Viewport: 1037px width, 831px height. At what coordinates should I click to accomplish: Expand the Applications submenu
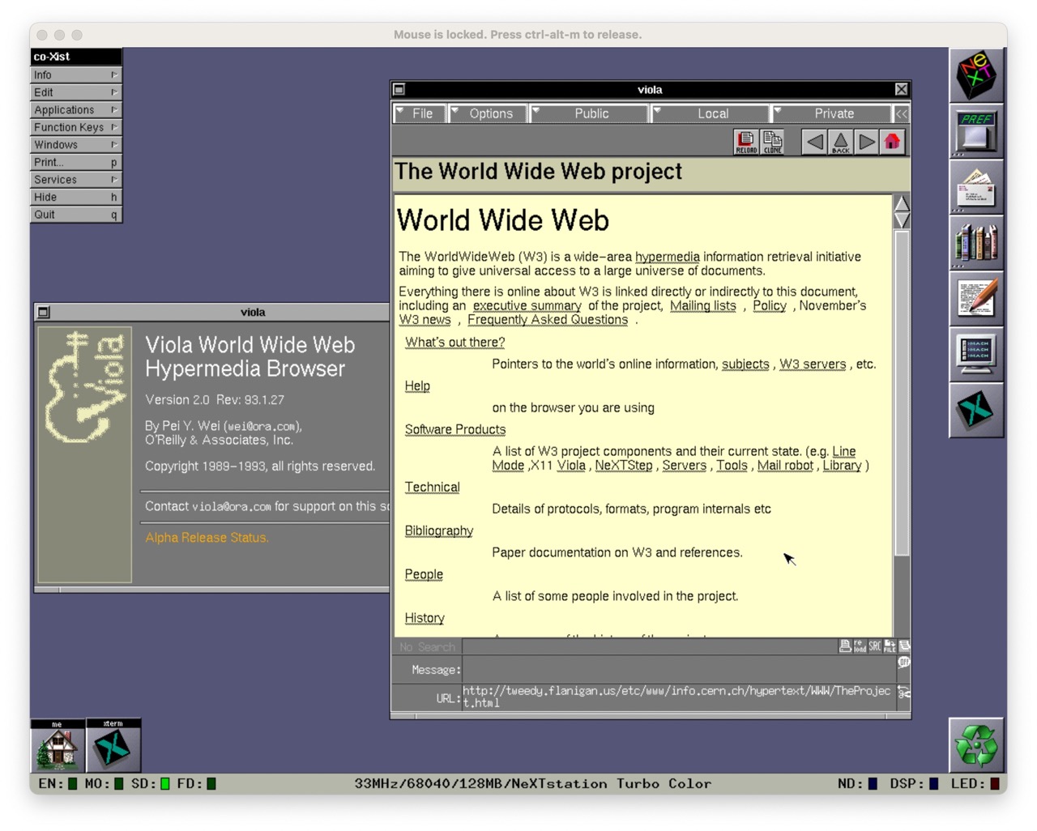tap(76, 110)
